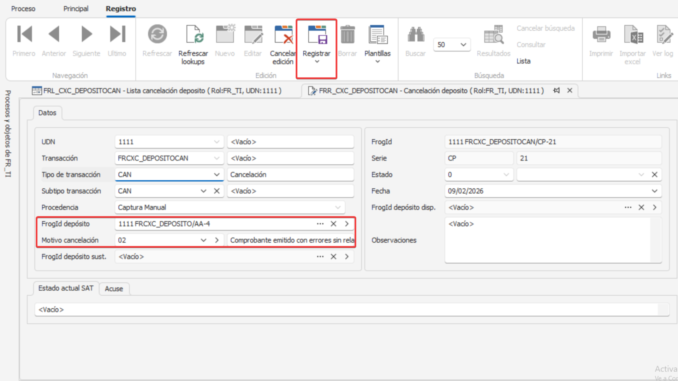Open Procesos y objetos side panel
678x381 pixels.
click(8, 134)
